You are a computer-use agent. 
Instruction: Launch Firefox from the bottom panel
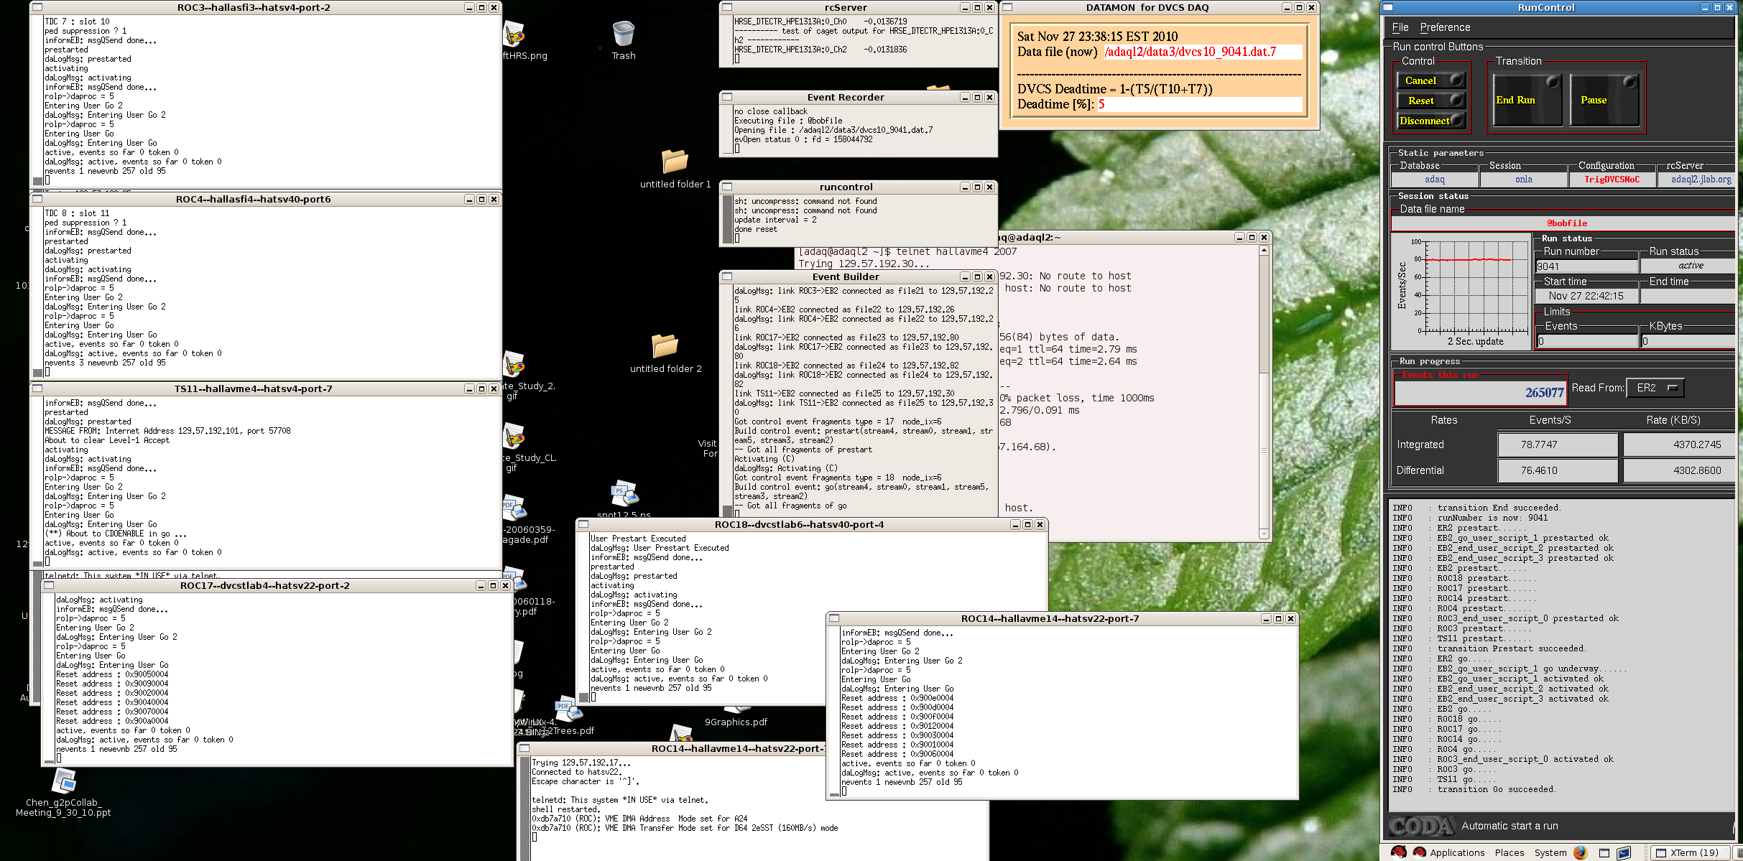pos(1580,853)
